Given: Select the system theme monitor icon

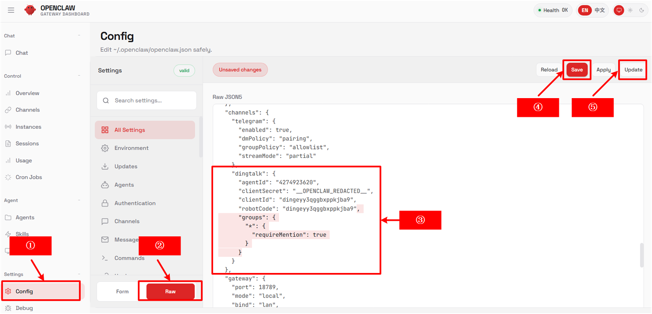Looking at the screenshot, I should click(x=619, y=10).
